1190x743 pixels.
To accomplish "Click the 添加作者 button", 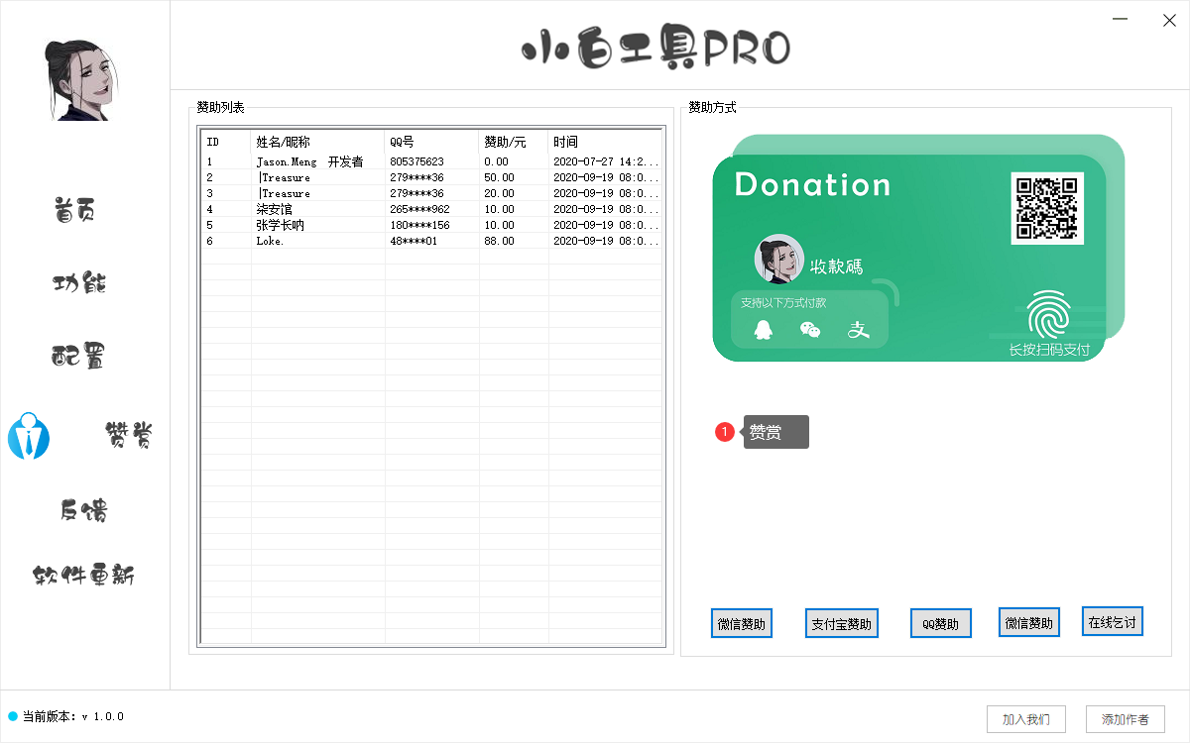I will tap(1126, 718).
